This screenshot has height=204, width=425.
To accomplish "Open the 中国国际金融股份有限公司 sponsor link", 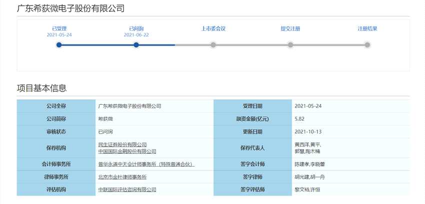I will [x=127, y=151].
